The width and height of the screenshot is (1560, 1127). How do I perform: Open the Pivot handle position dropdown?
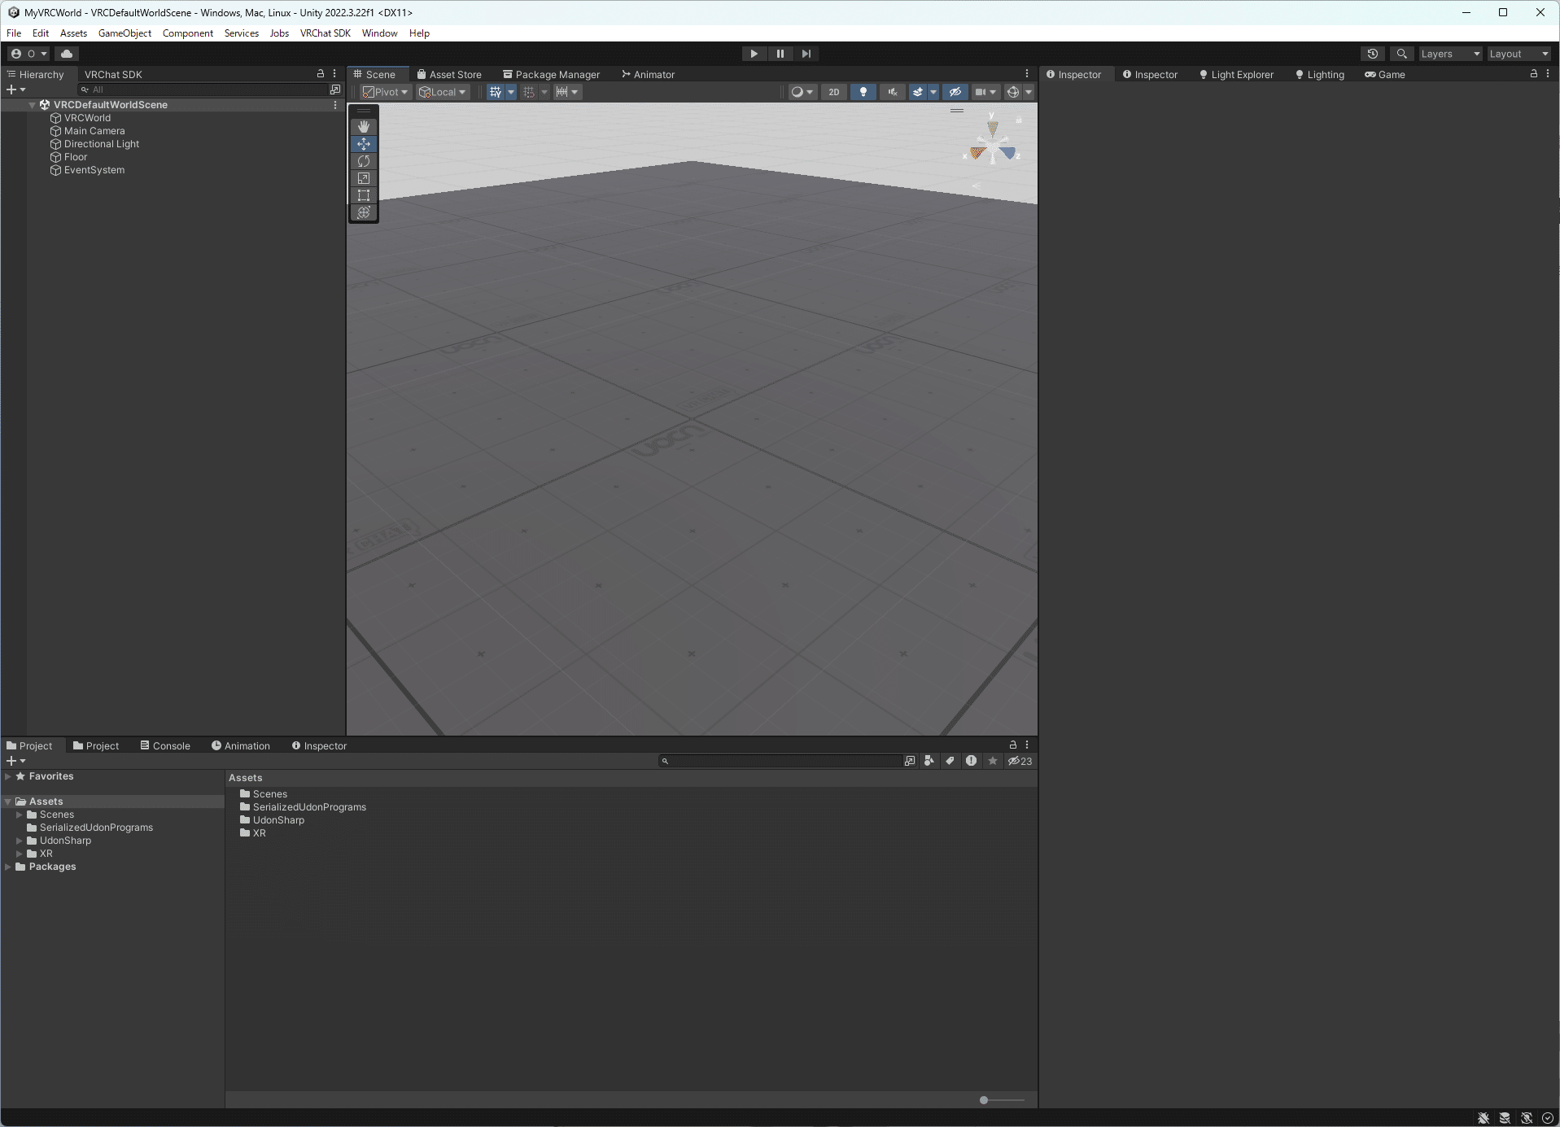[x=386, y=92]
